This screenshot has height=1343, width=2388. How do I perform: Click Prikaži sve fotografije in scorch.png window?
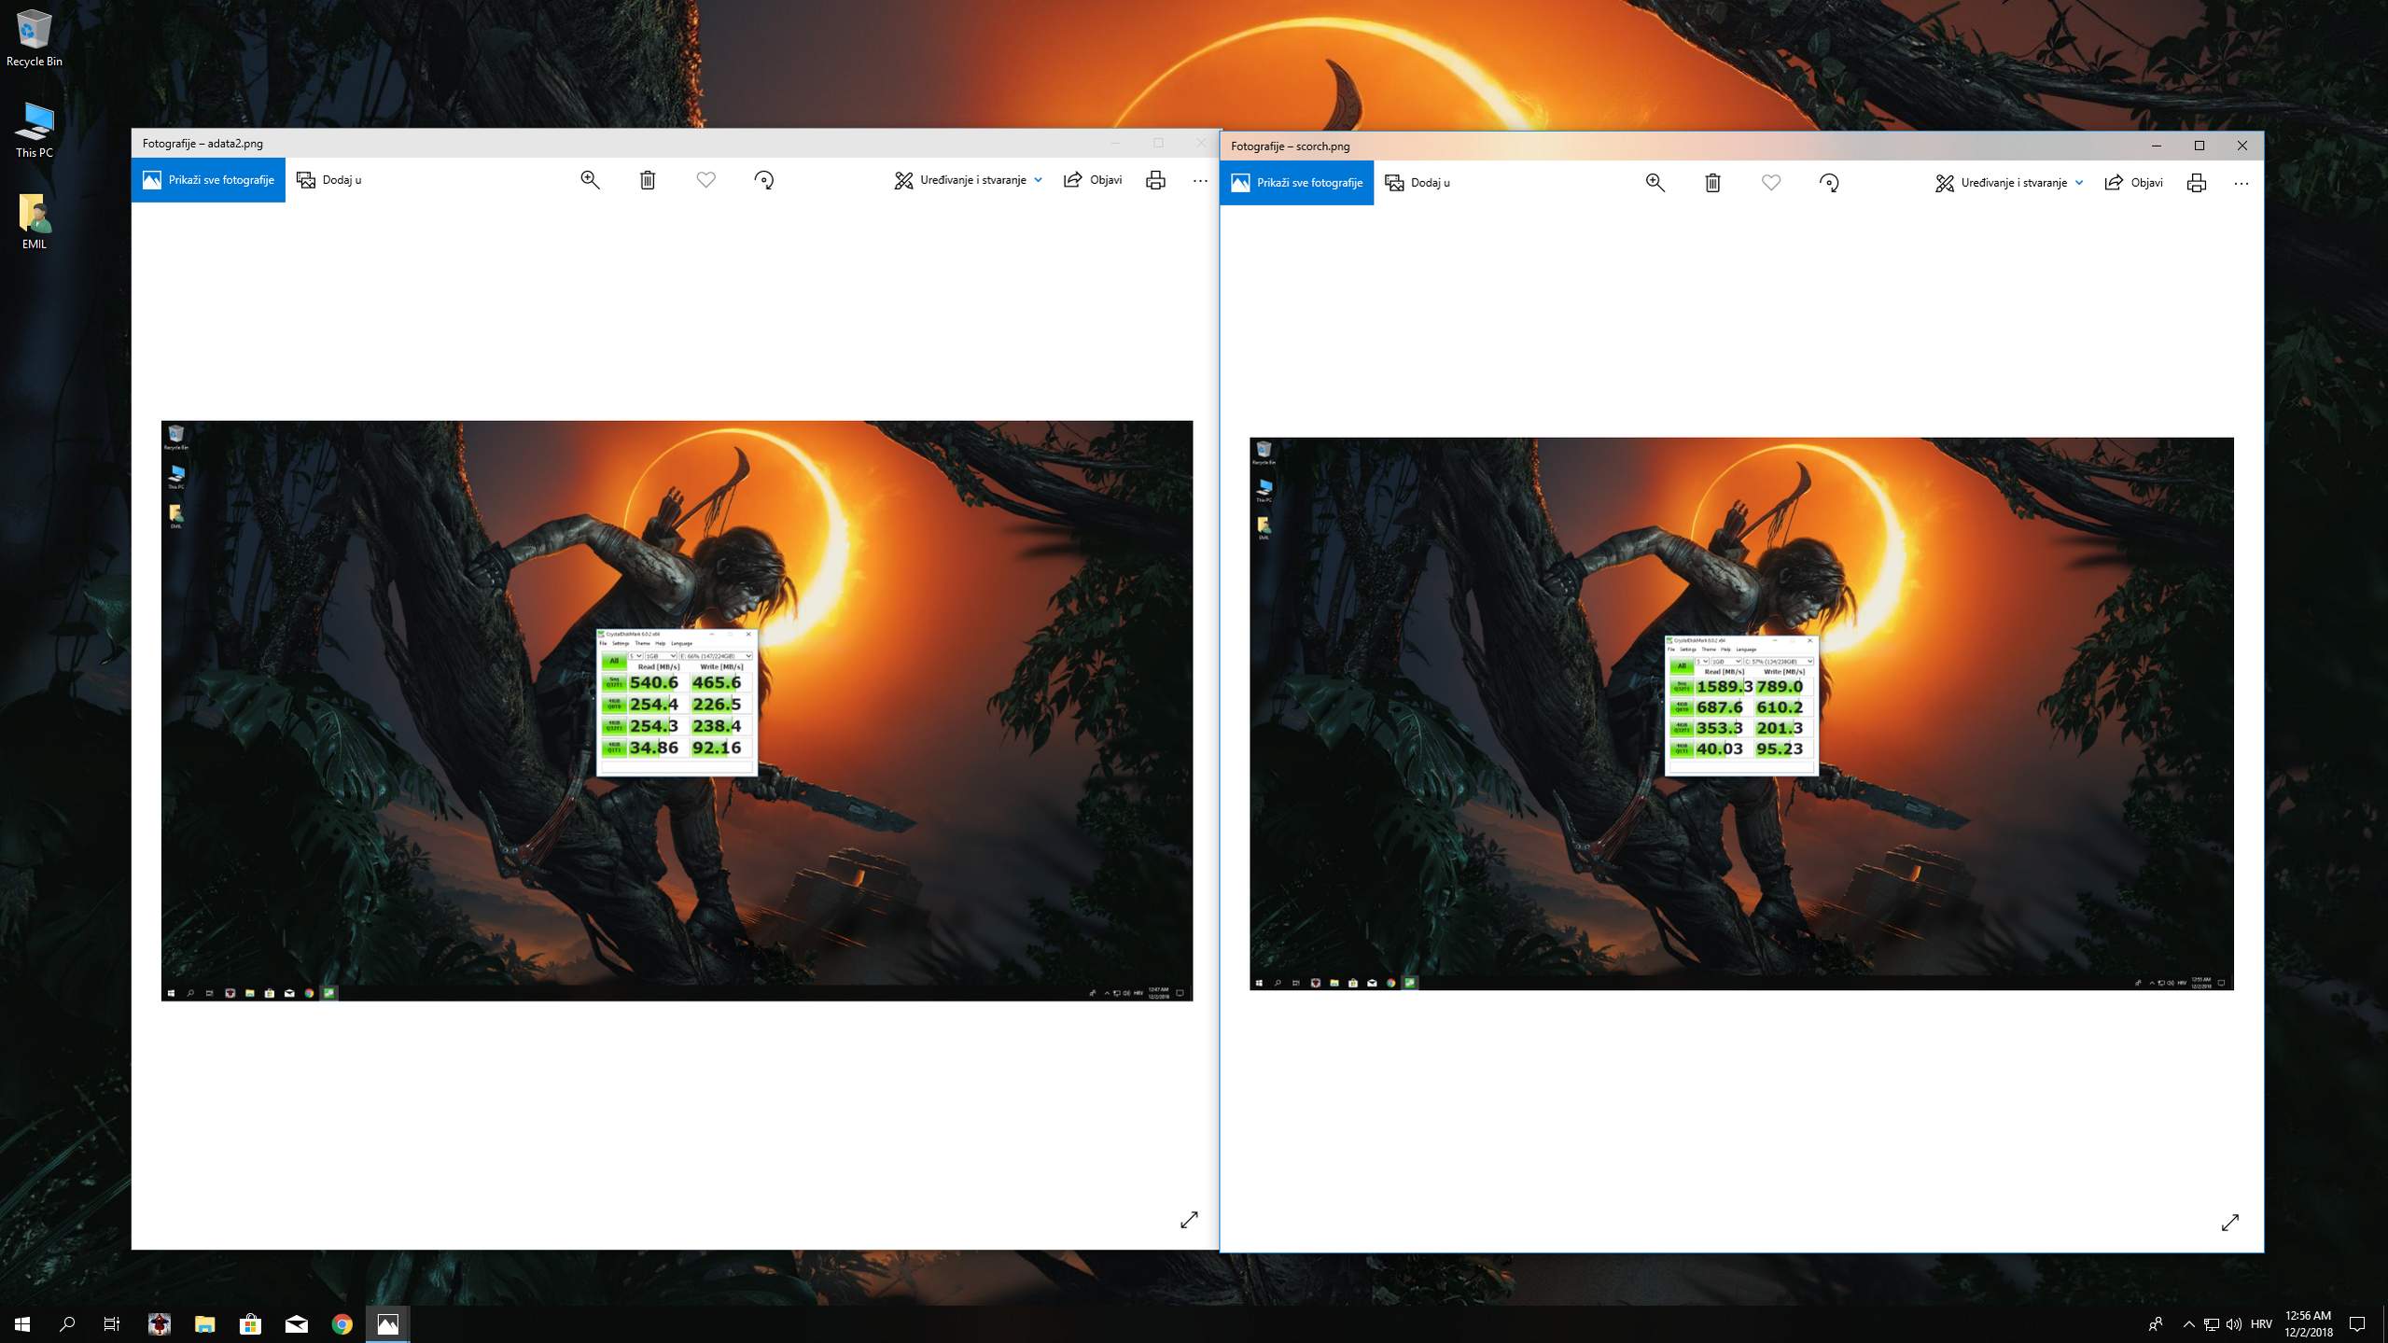[x=1296, y=183]
